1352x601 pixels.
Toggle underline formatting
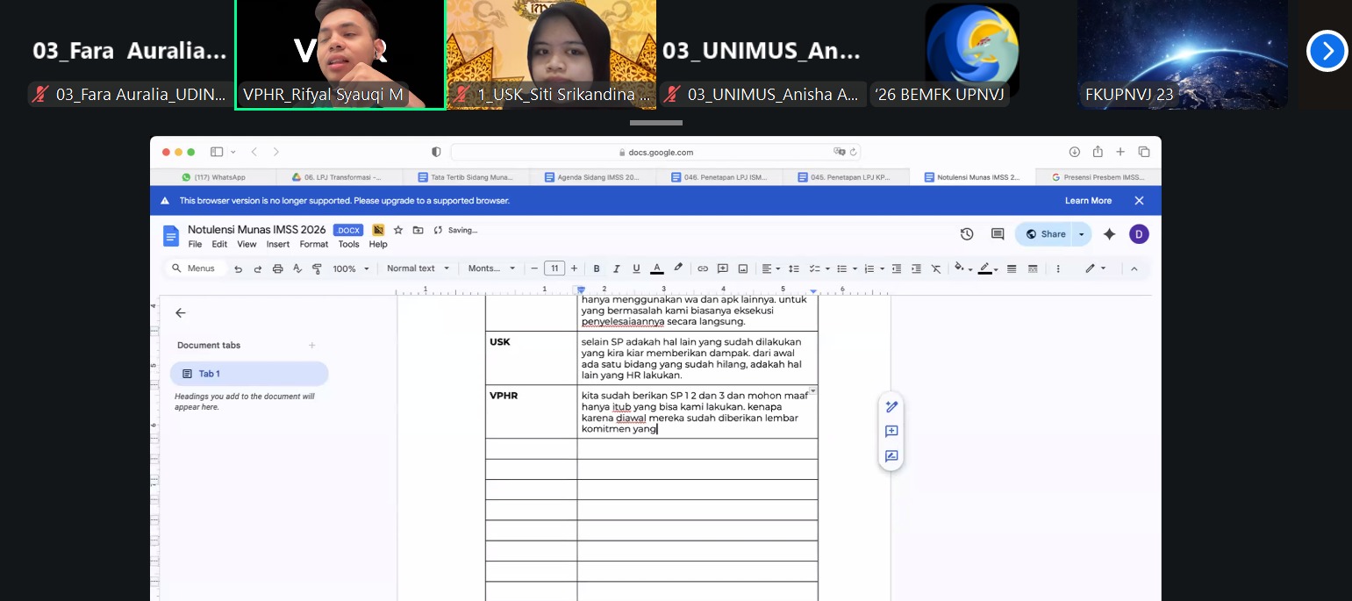[636, 268]
